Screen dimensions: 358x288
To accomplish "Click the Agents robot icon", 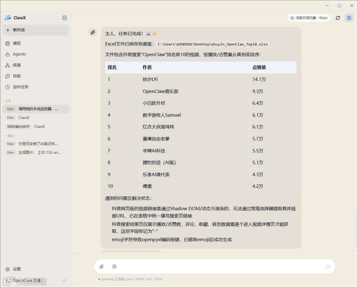I will click(x=8, y=54).
